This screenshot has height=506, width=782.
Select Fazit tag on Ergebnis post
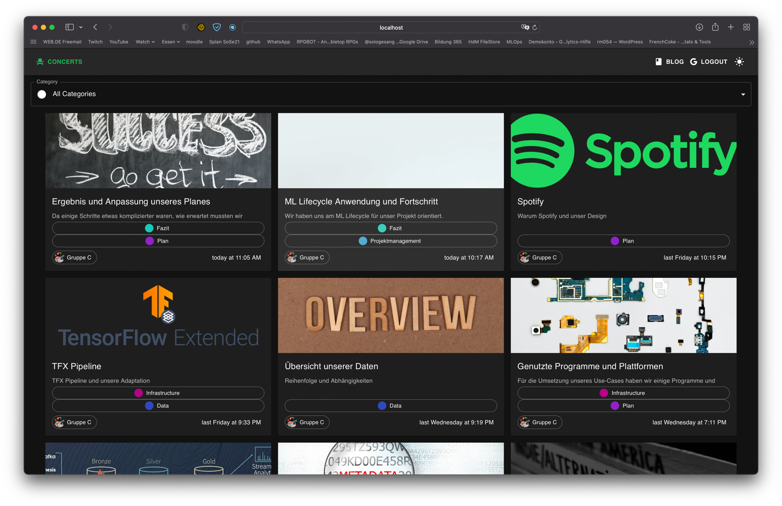coord(158,228)
